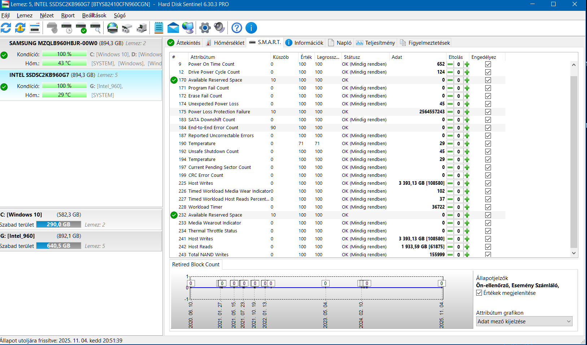This screenshot has height=345, width=587.
Task: Select the SAMSUNG MZQLB960HBJR-00W0 disk
Action: 81,53
